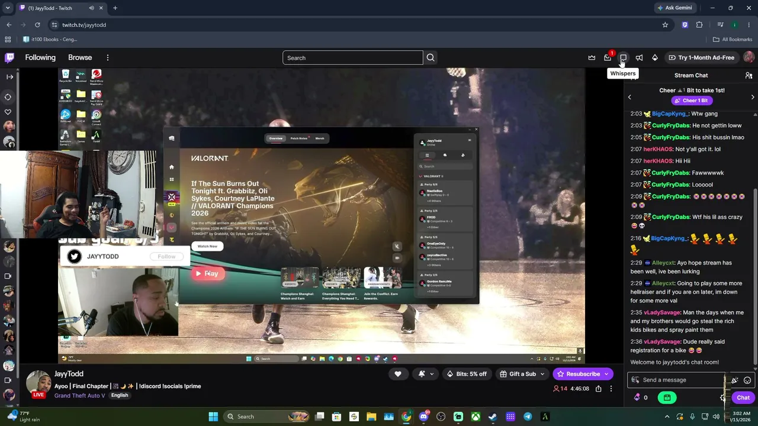
Task: Go to the Following tab
Action: point(40,57)
